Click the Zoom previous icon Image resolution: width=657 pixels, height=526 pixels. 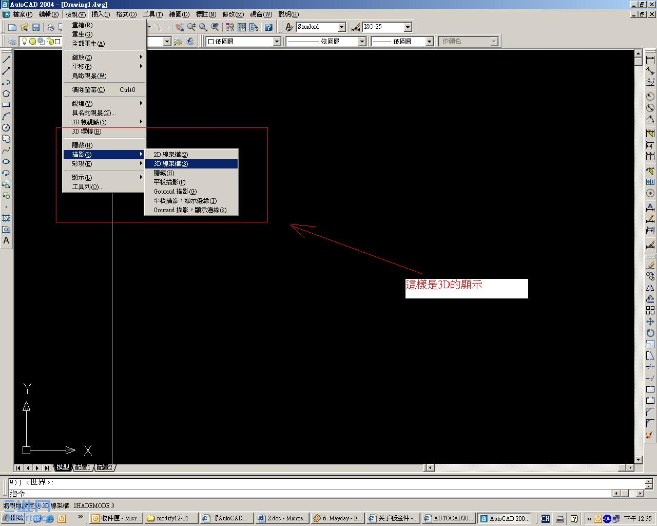pos(215,27)
